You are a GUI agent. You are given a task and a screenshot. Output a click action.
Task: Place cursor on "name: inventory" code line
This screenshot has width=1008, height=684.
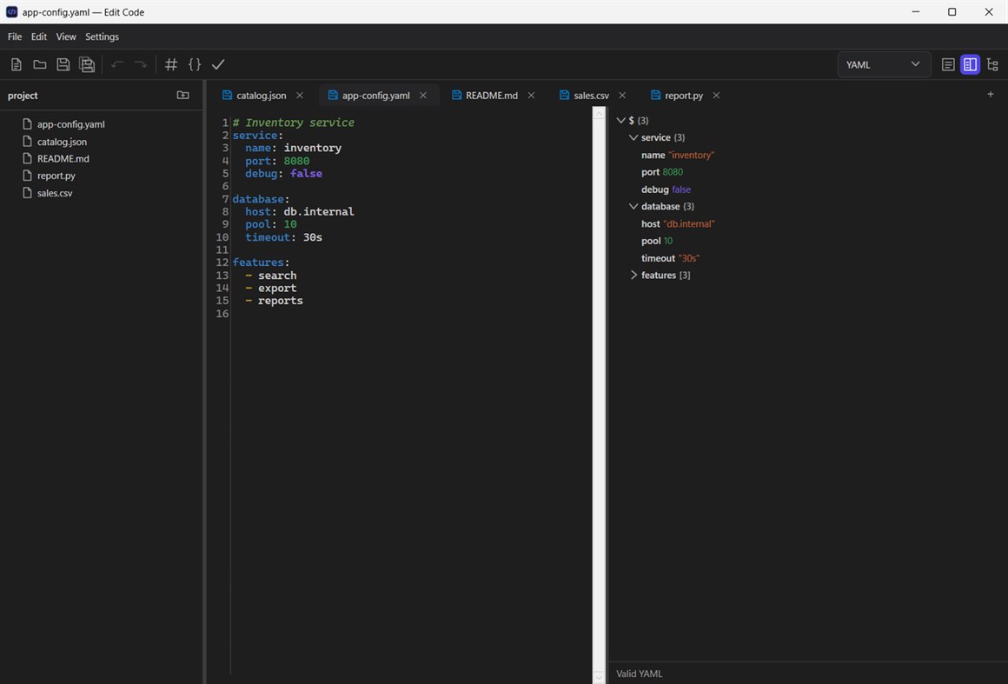point(293,148)
